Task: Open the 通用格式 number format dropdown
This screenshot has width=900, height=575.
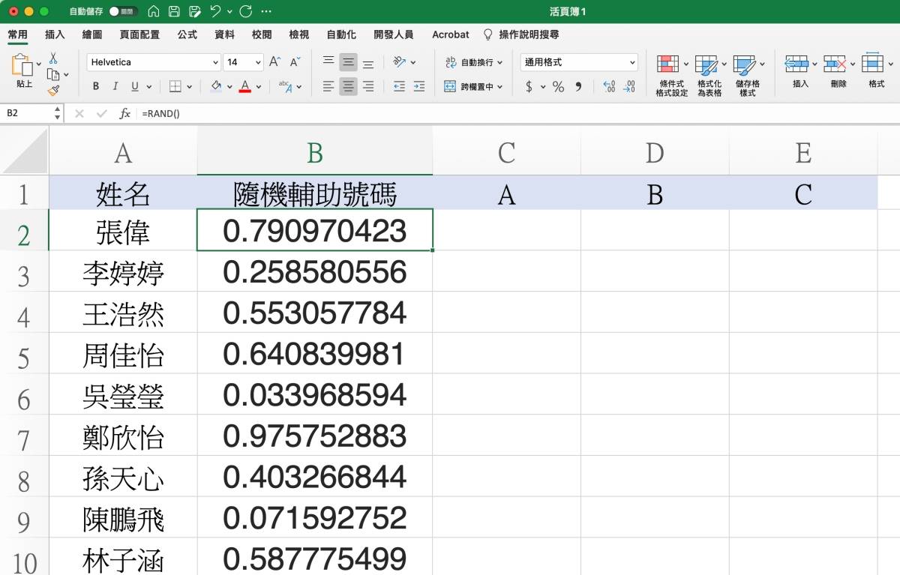Action: [578, 61]
